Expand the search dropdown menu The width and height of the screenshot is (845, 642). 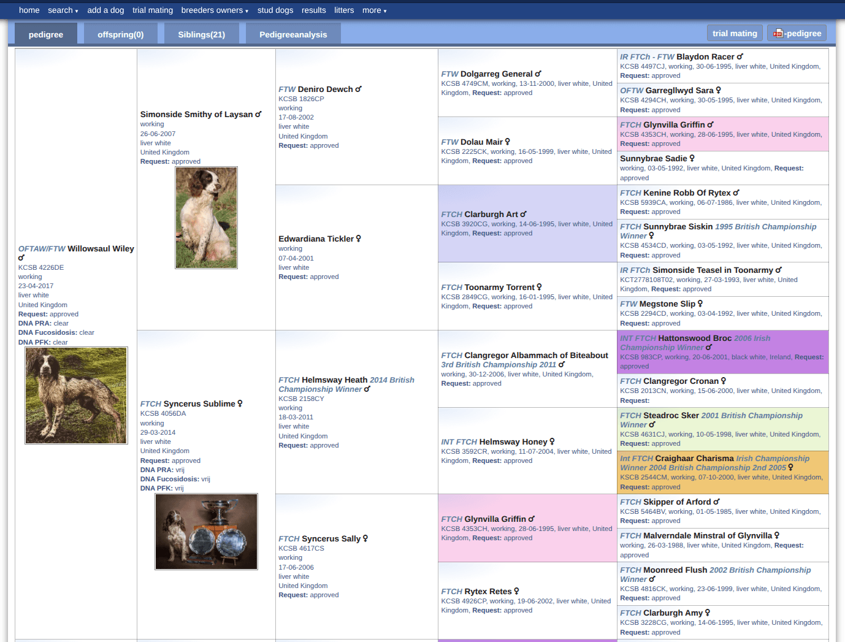click(x=63, y=10)
